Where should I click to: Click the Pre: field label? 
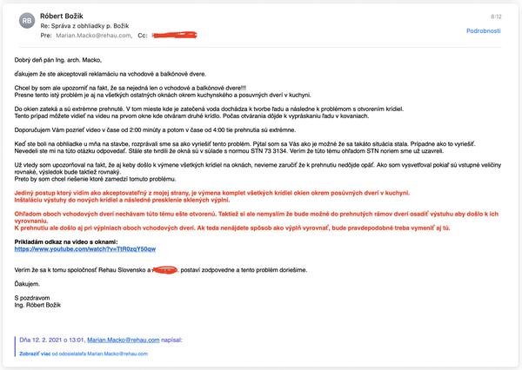[x=47, y=36]
